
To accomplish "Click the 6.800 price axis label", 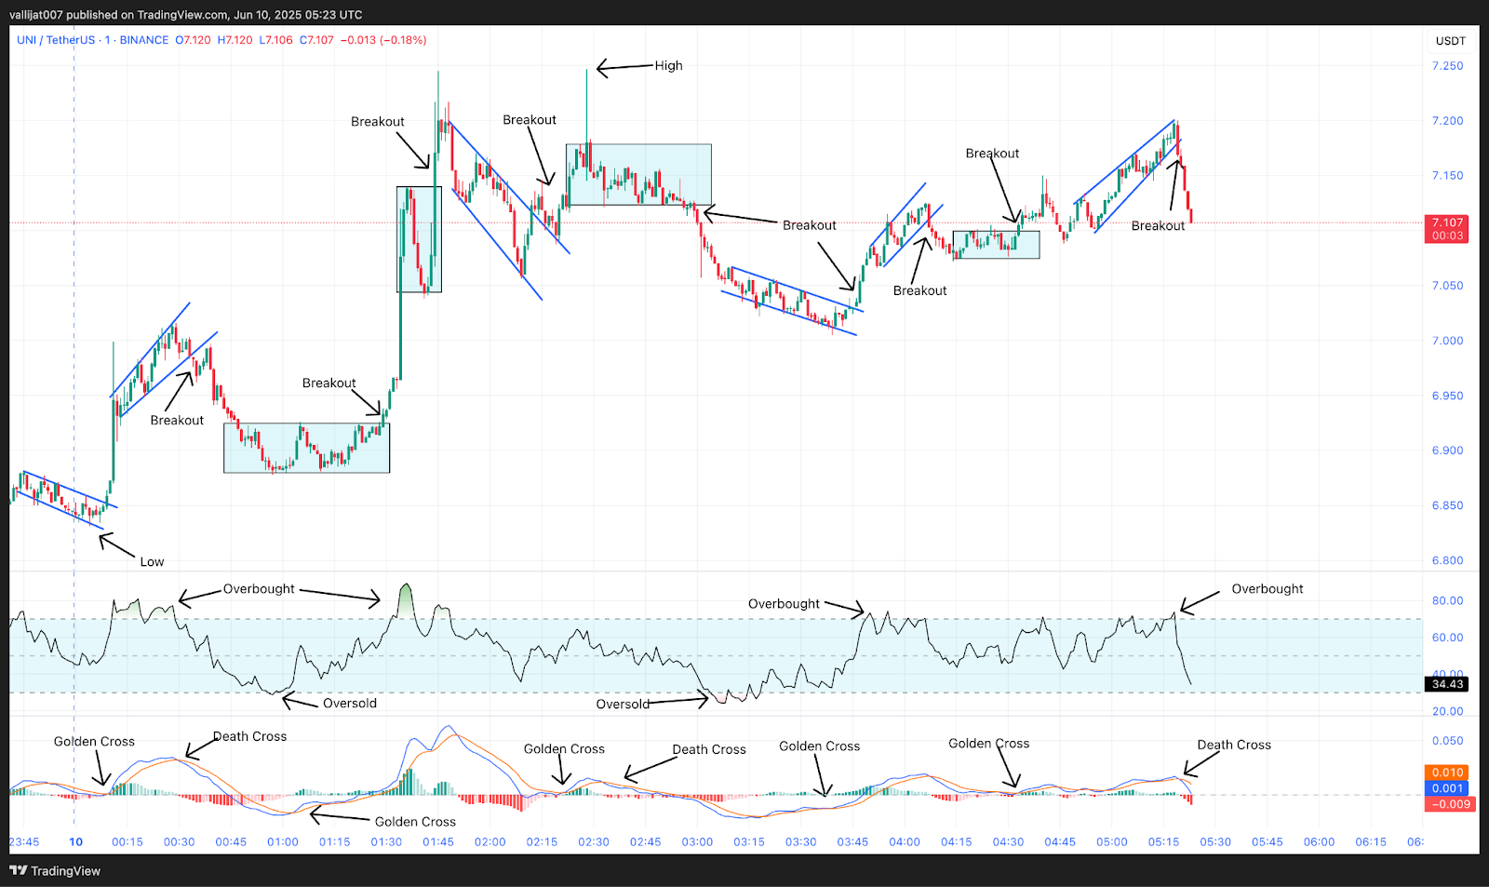I will click(1447, 560).
